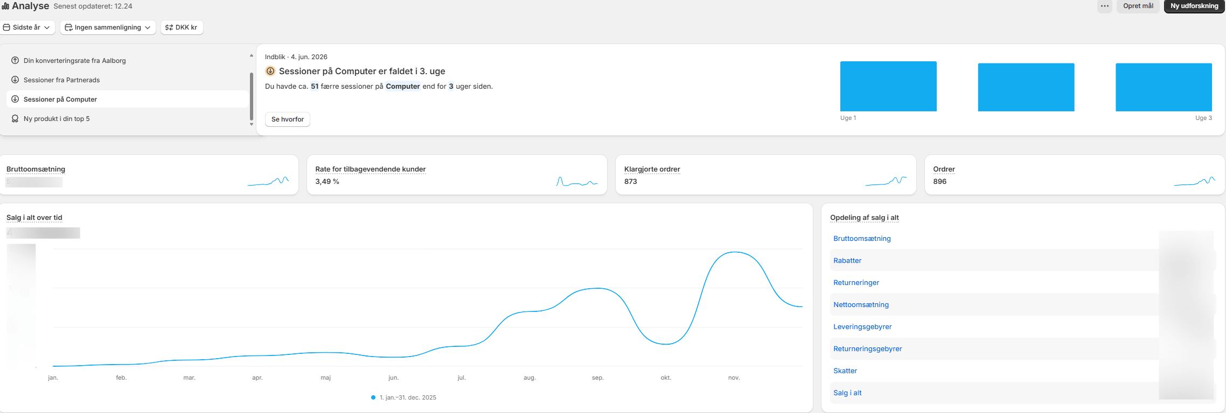Click the Bruttoomsætning breakdown link

click(x=862, y=239)
